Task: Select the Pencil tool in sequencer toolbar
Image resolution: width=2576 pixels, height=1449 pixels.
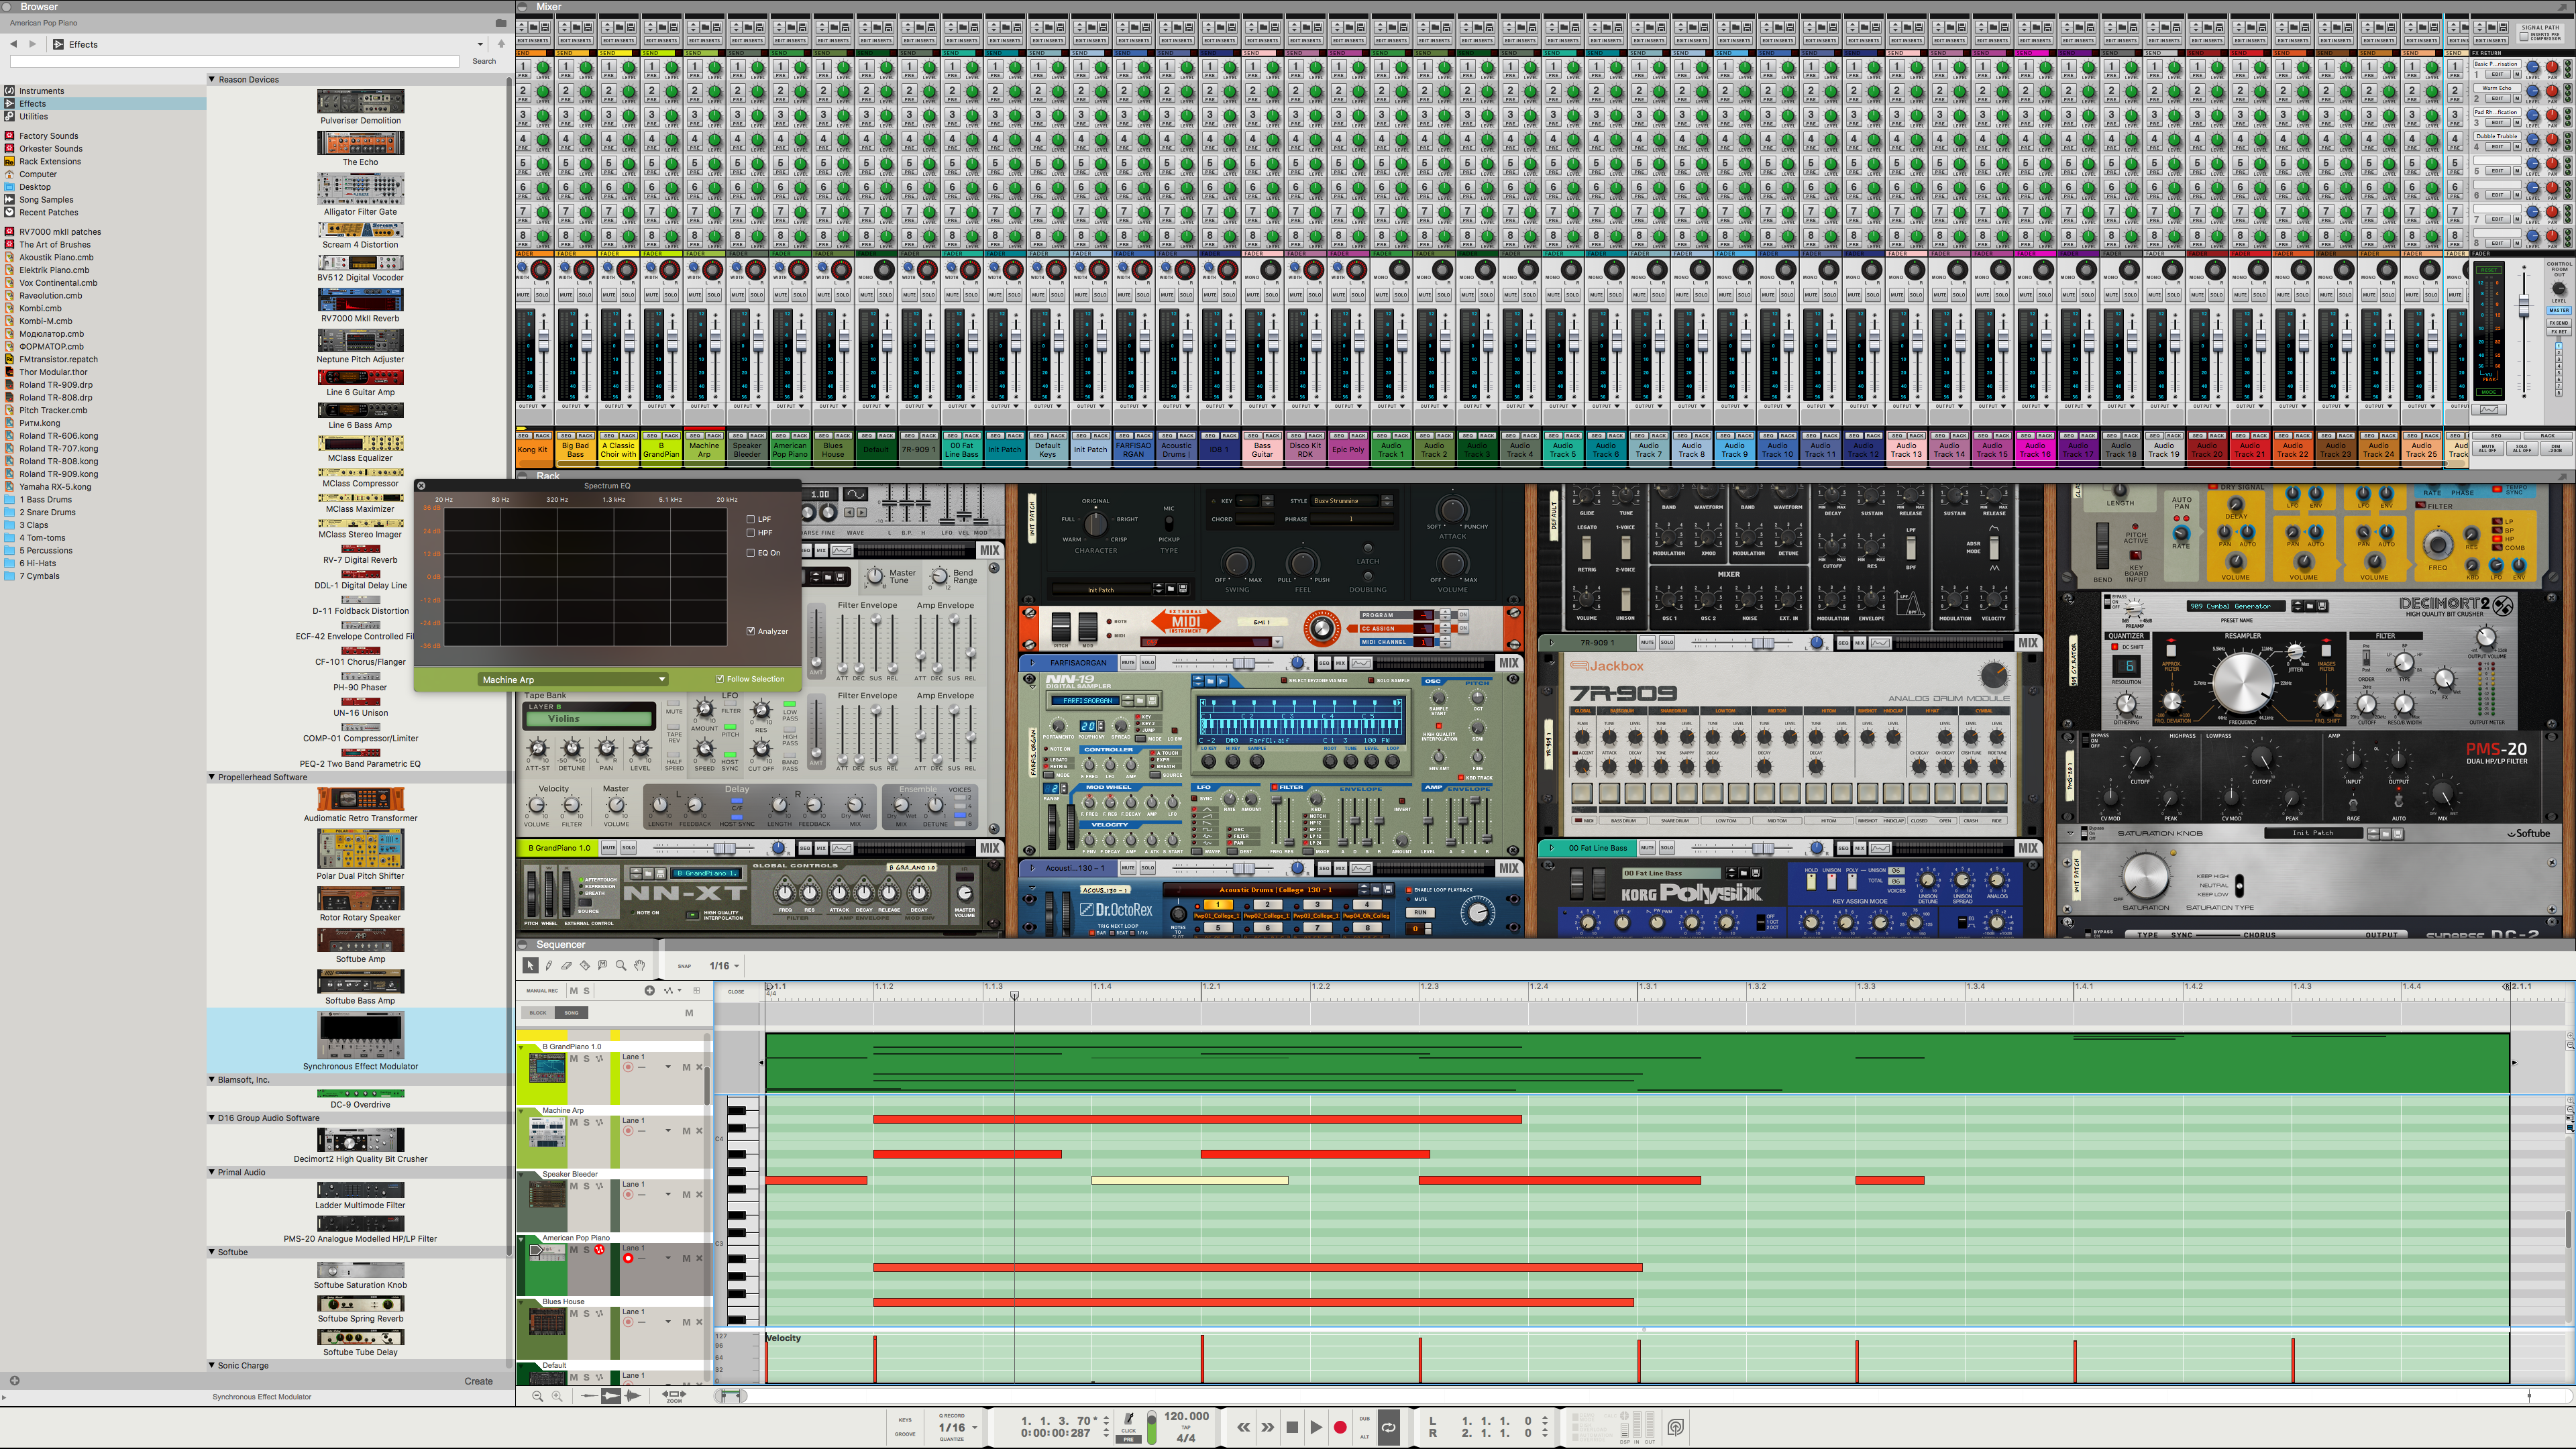Action: point(548,965)
